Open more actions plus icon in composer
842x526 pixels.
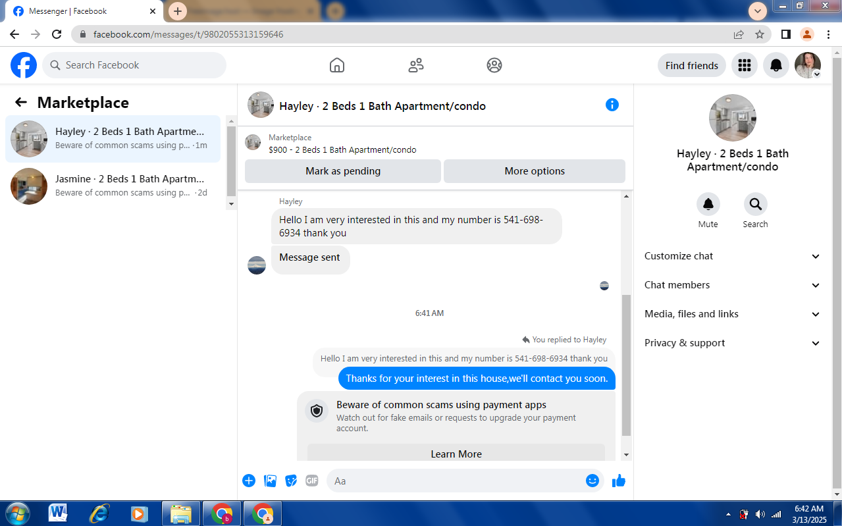[x=249, y=481]
